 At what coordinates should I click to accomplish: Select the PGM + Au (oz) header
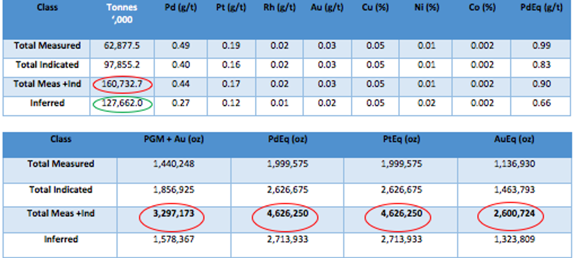tap(172, 140)
